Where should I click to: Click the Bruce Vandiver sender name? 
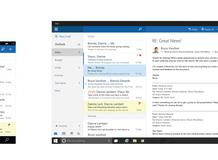coord(170,48)
